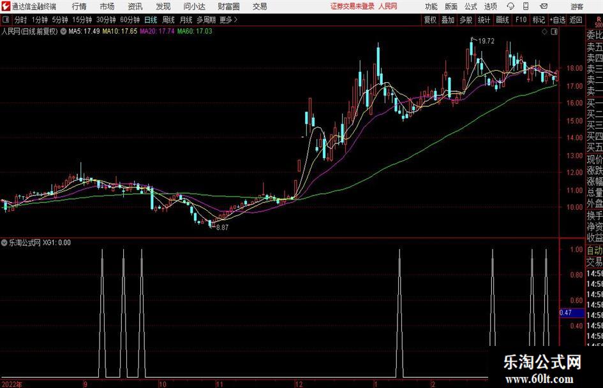Click the 通达信 red logo icon

pos(6,6)
